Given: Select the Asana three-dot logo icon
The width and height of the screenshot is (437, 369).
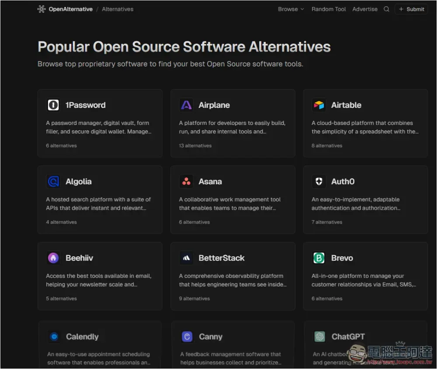Looking at the screenshot, I should pyautogui.click(x=186, y=181).
